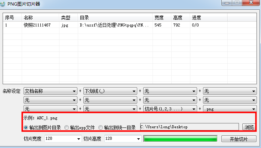Click the jpg type cell
This screenshot has width=261, height=148.
click(65, 25)
